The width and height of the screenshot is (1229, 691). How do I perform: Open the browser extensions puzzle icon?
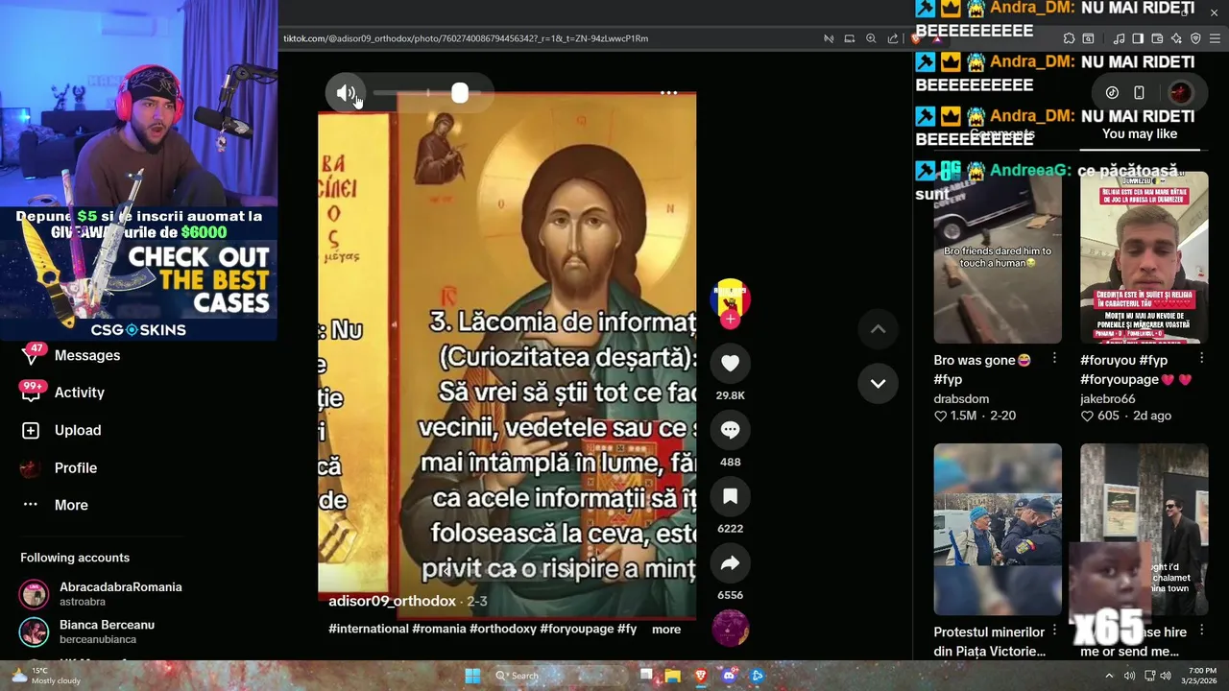(1069, 38)
